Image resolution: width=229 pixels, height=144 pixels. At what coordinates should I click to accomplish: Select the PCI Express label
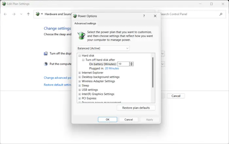pyautogui.click(x=89, y=98)
